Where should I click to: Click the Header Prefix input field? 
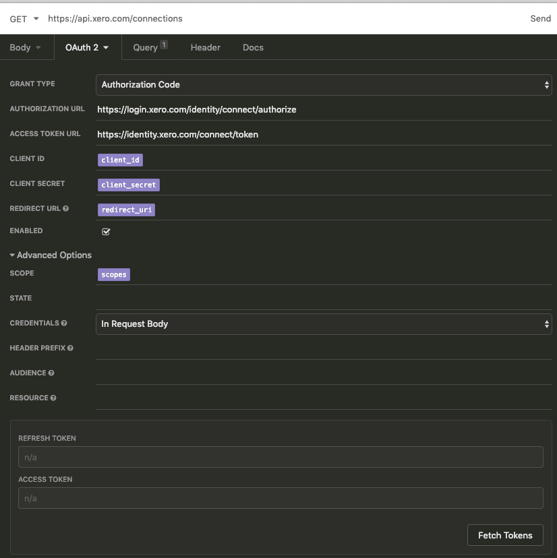pyautogui.click(x=324, y=349)
